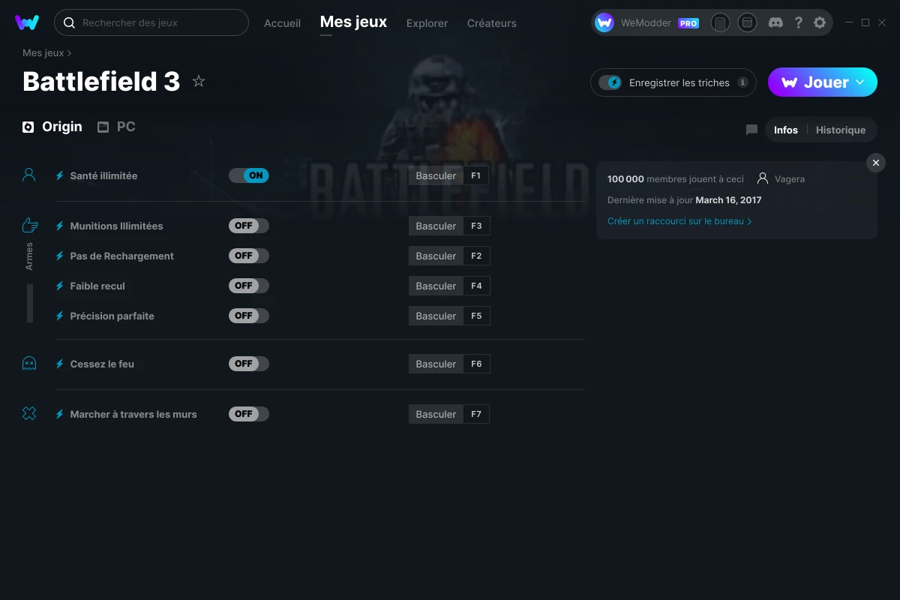Switch to the Historique tab
Viewport: 900px width, 600px height.
[841, 130]
